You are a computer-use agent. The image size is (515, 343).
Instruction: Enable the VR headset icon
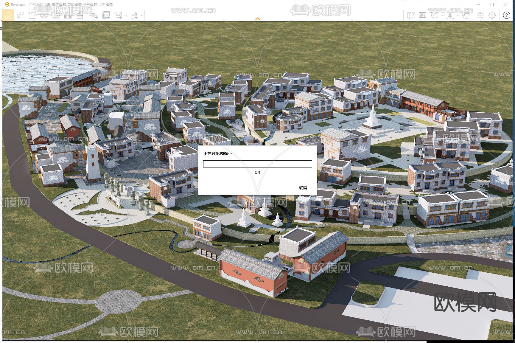click(465, 15)
